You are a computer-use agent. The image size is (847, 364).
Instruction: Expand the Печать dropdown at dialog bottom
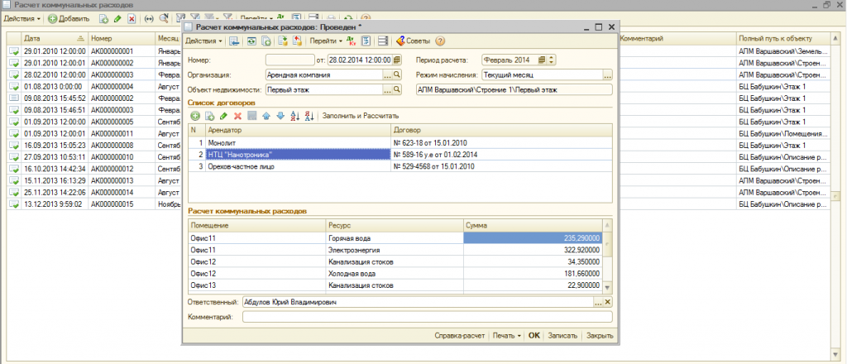pos(506,336)
